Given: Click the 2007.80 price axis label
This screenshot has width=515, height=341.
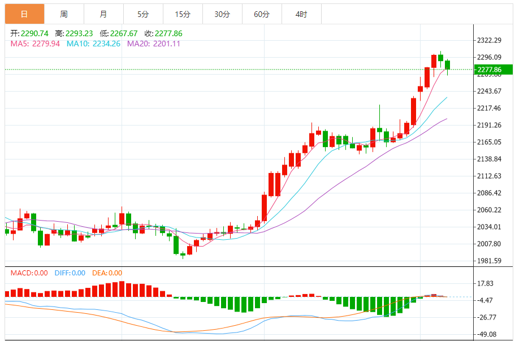Looking at the screenshot, I should coord(490,244).
